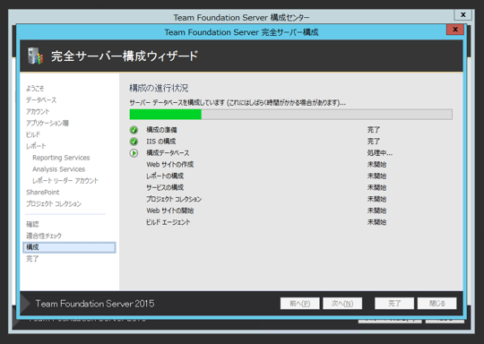Open アカウント step in sidebar
484x344 pixels.
pos(38,111)
